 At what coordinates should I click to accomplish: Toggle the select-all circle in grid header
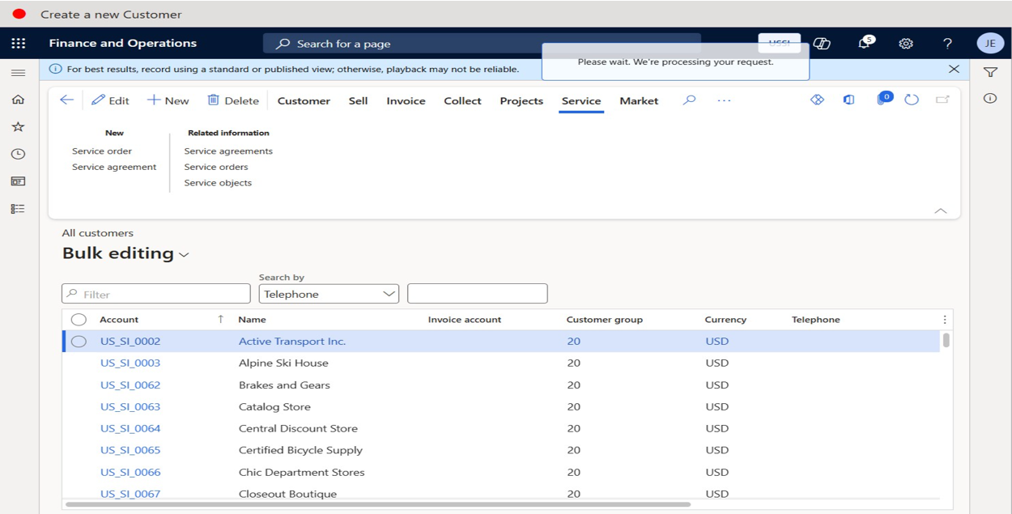79,320
